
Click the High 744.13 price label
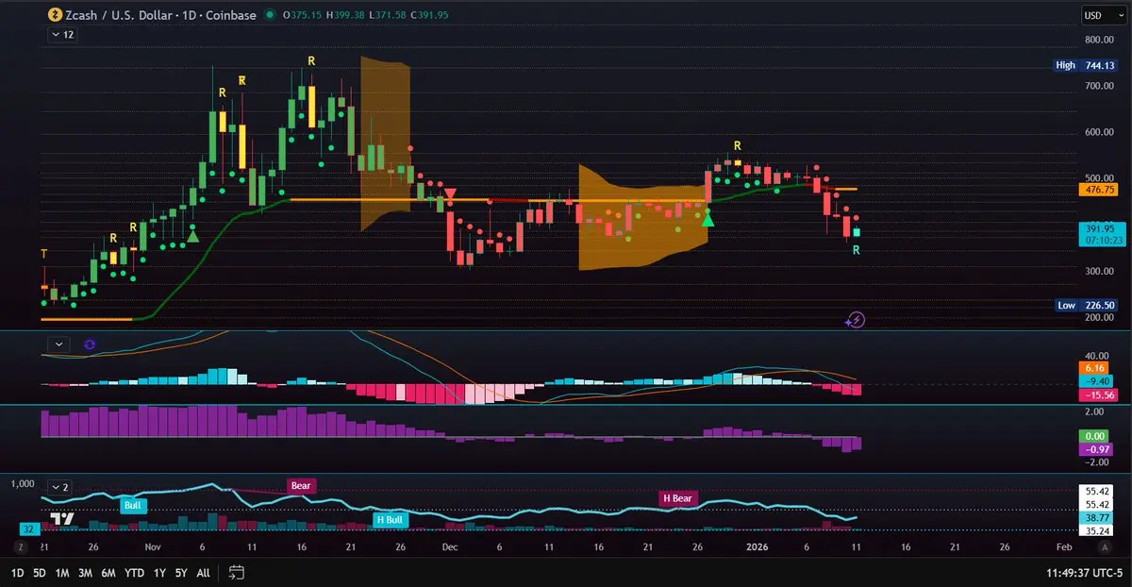1088,65
